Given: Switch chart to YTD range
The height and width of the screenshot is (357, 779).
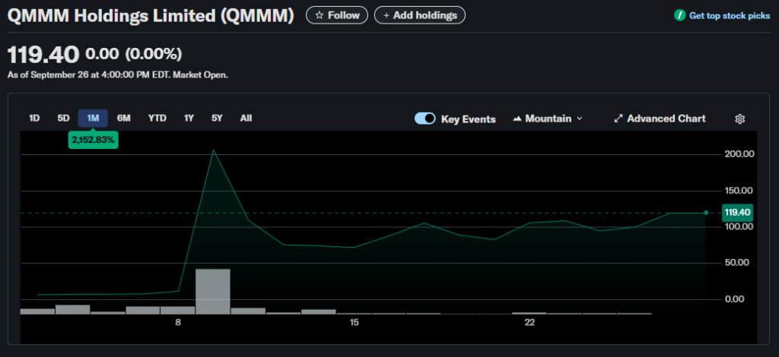Looking at the screenshot, I should click(x=157, y=118).
